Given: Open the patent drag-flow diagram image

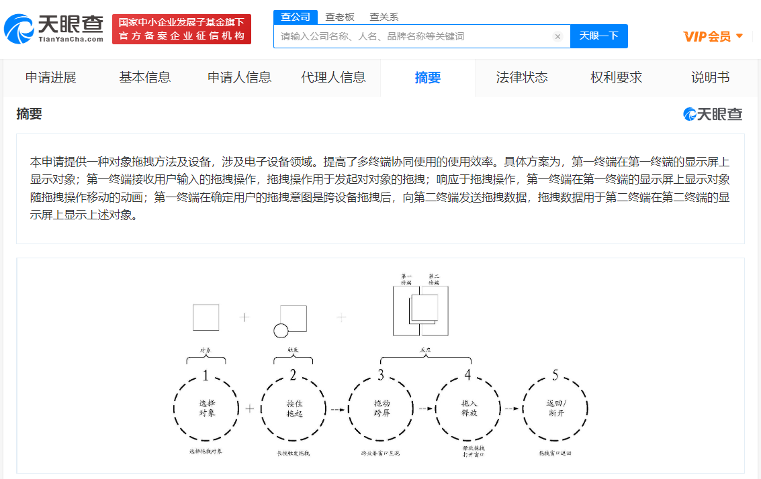Looking at the screenshot, I should (380, 366).
